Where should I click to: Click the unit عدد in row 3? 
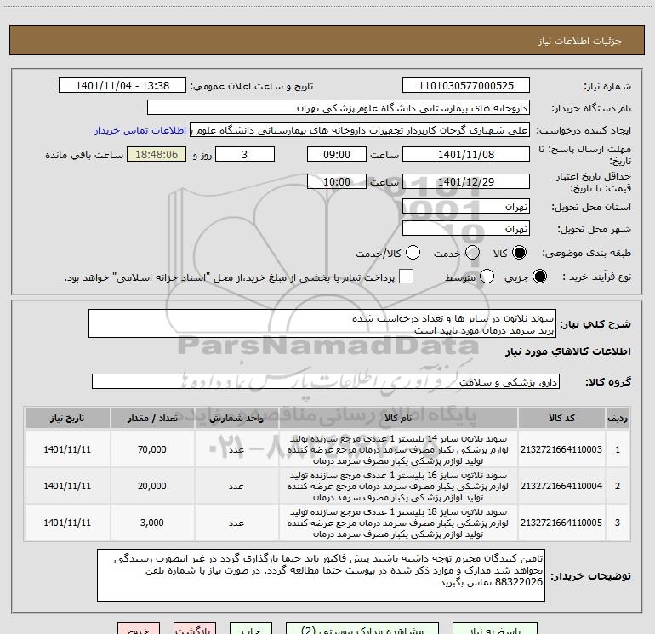click(236, 523)
